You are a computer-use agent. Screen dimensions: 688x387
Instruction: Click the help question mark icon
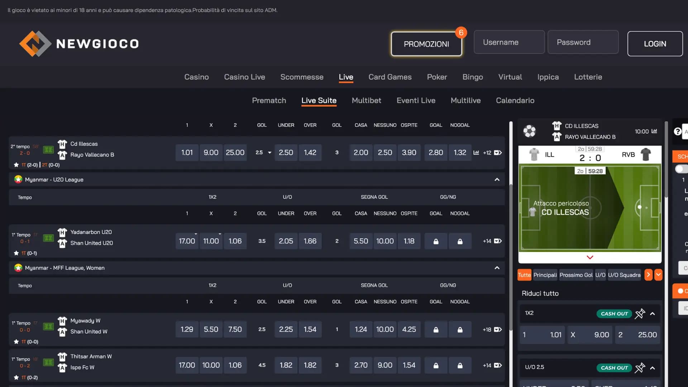click(677, 132)
